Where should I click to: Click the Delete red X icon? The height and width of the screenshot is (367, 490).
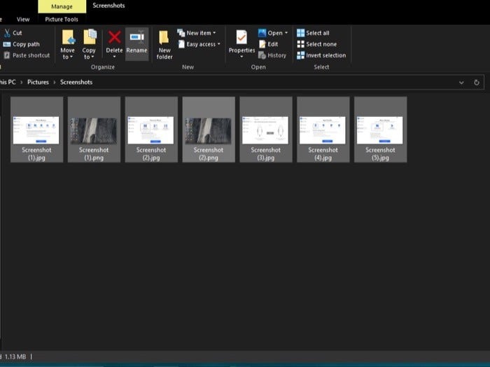[114, 38]
